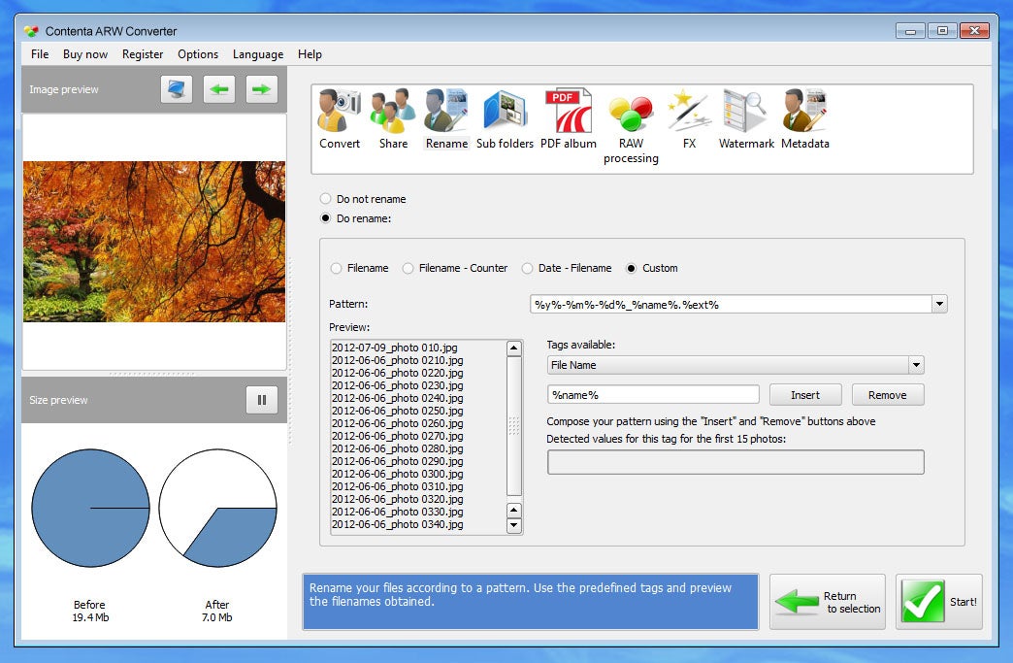Click the Start! button
The image size is (1013, 663).
tap(938, 602)
